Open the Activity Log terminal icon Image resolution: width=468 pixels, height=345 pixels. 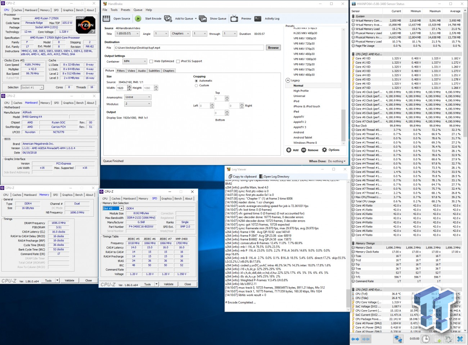[x=258, y=18]
